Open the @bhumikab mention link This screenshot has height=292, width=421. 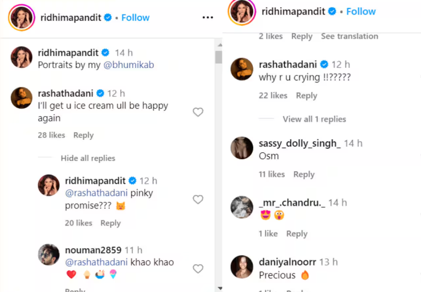pos(128,65)
